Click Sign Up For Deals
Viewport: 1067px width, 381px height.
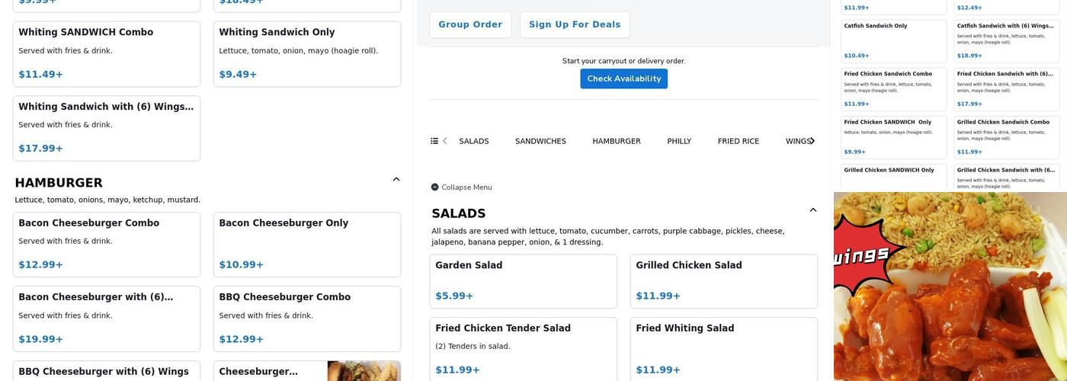coord(575,24)
